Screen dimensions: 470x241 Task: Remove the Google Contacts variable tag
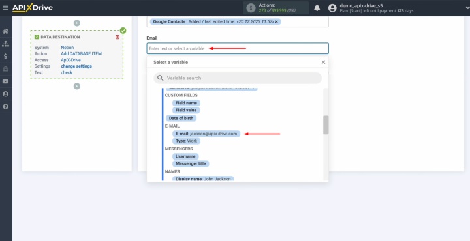tap(277, 21)
